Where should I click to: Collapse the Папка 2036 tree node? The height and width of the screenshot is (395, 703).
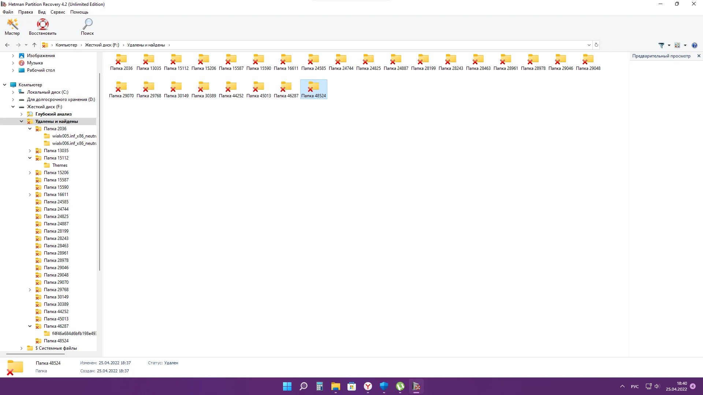pos(30,129)
